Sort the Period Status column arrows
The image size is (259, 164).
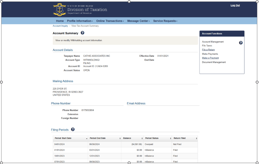click(x=170, y=139)
